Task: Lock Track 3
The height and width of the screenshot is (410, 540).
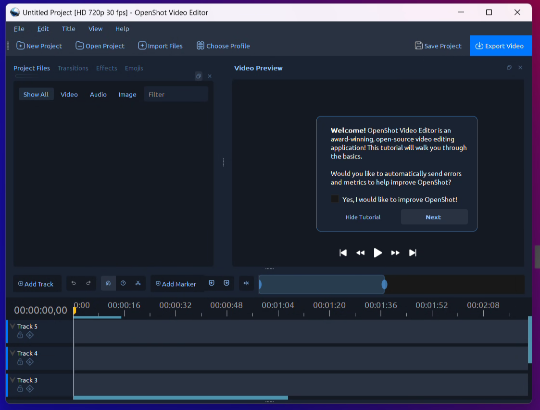Action: [20, 389]
